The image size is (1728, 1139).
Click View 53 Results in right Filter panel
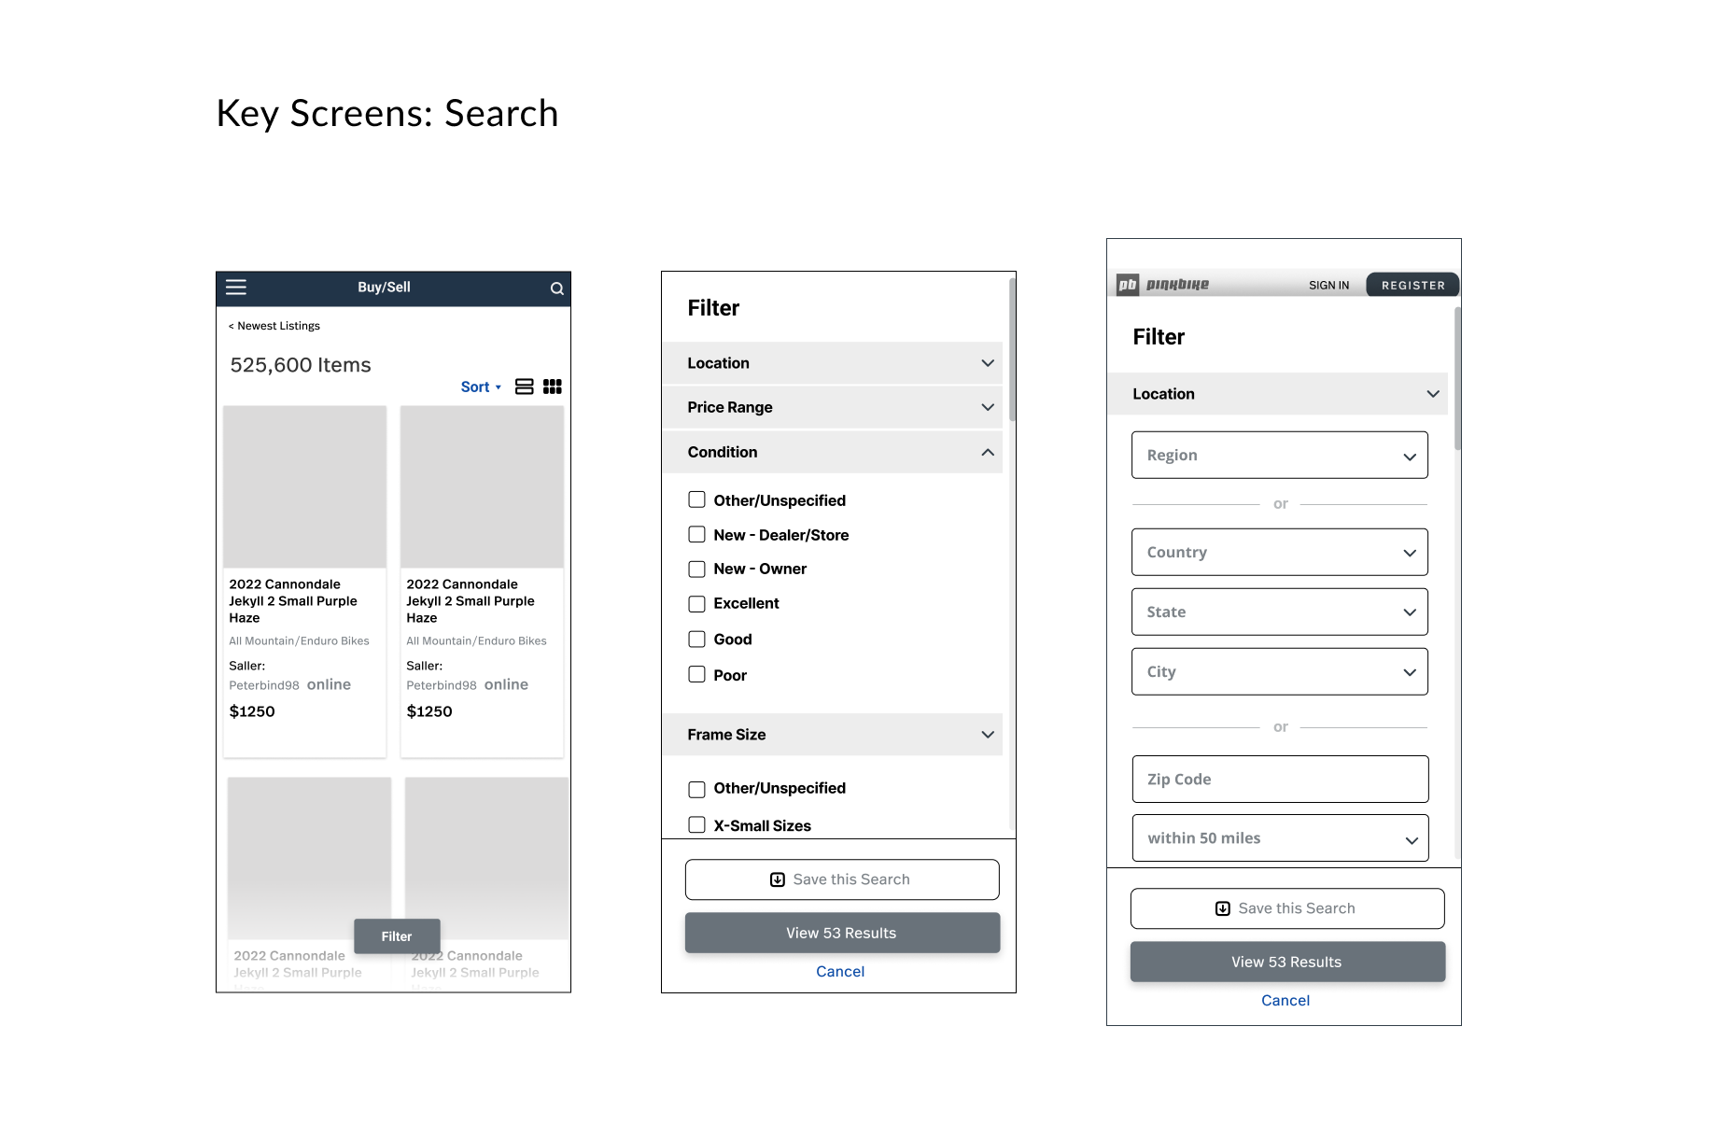click(1287, 962)
